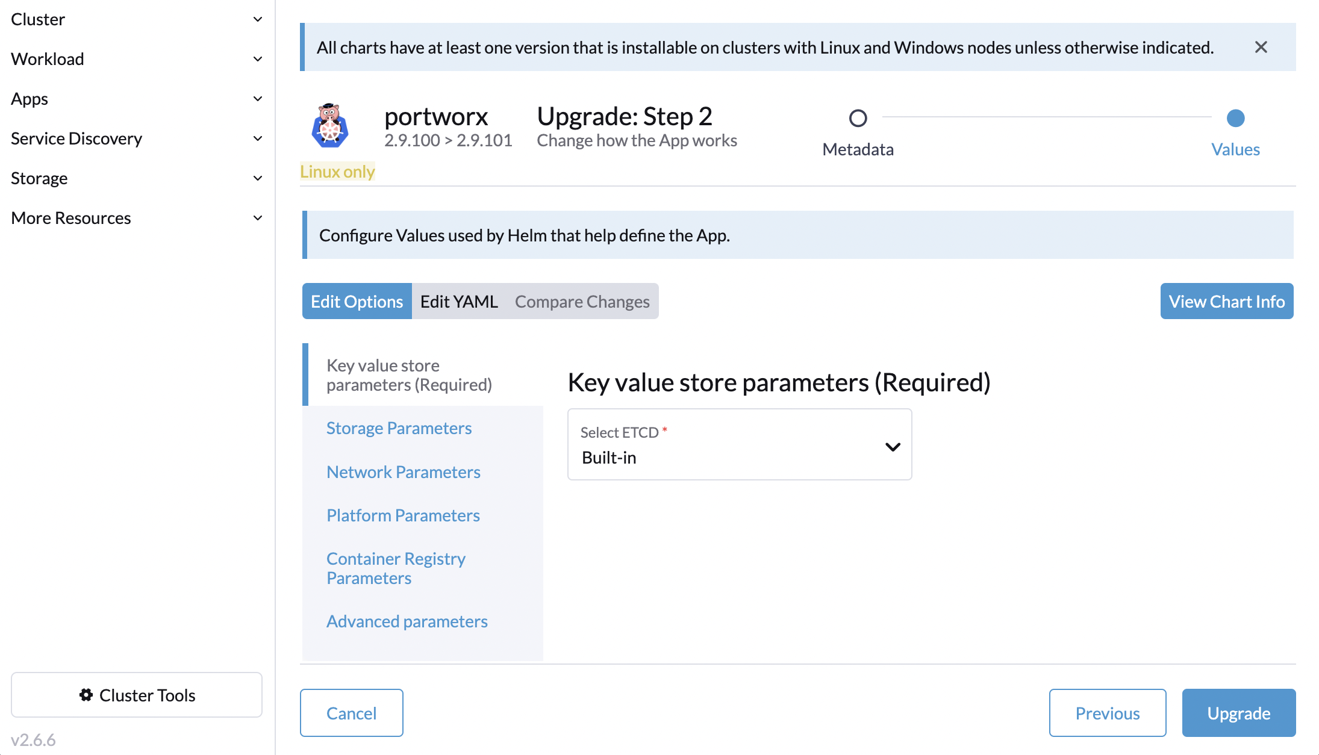Click the version text 2.9.100 > 2.9.101
The height and width of the screenshot is (755, 1319).
[x=448, y=140]
